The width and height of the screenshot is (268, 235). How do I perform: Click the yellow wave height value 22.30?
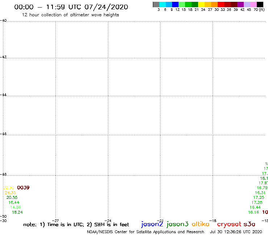tap(8, 188)
